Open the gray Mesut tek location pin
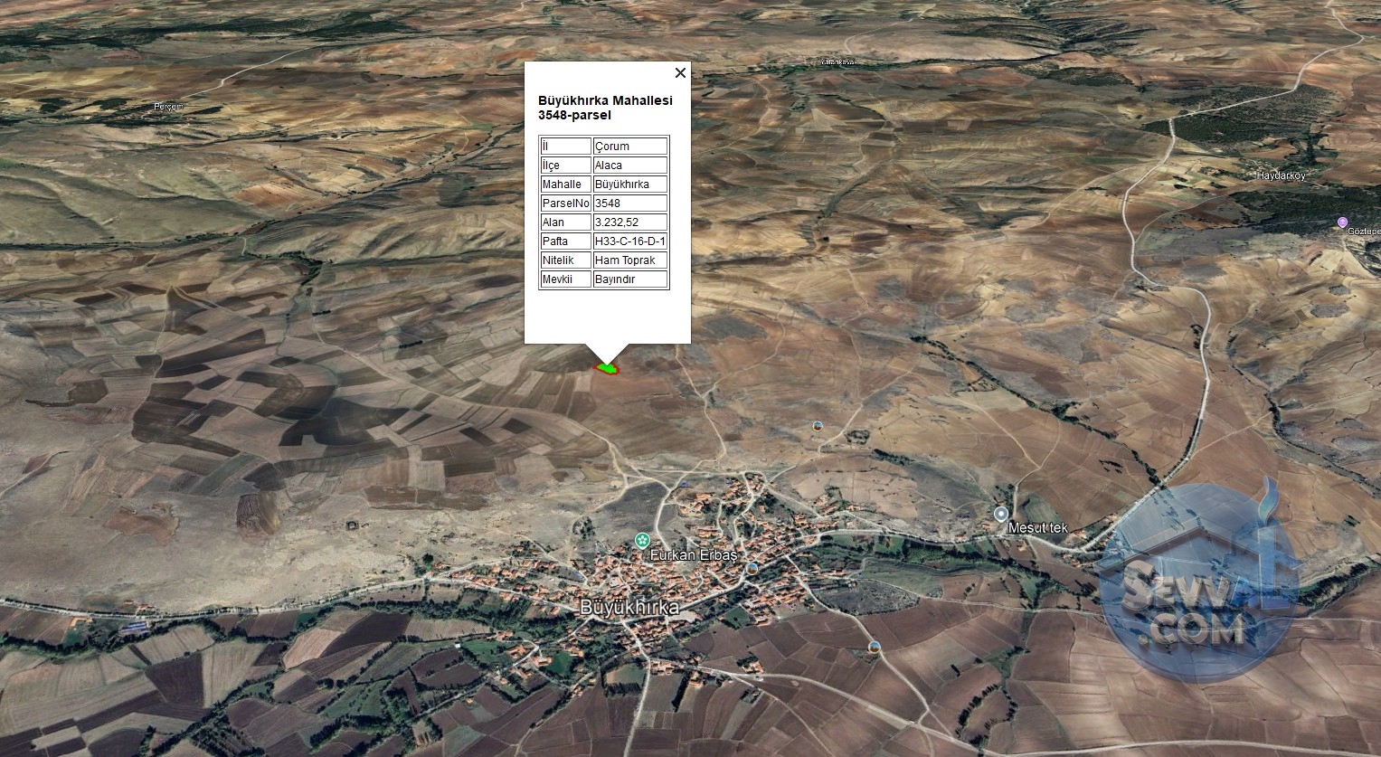The height and width of the screenshot is (757, 1381). [1000, 514]
